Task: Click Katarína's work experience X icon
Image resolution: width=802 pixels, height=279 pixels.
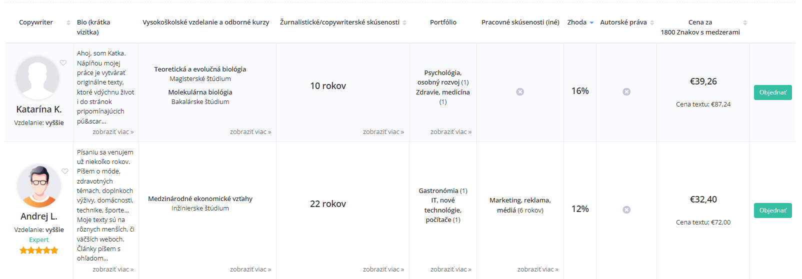Action: [520, 91]
